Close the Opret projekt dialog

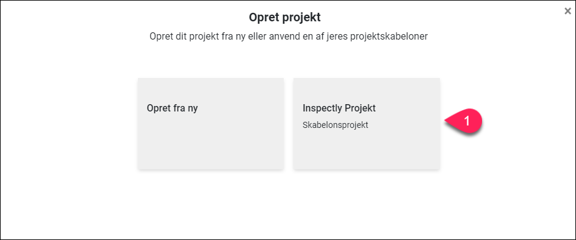click(x=567, y=11)
